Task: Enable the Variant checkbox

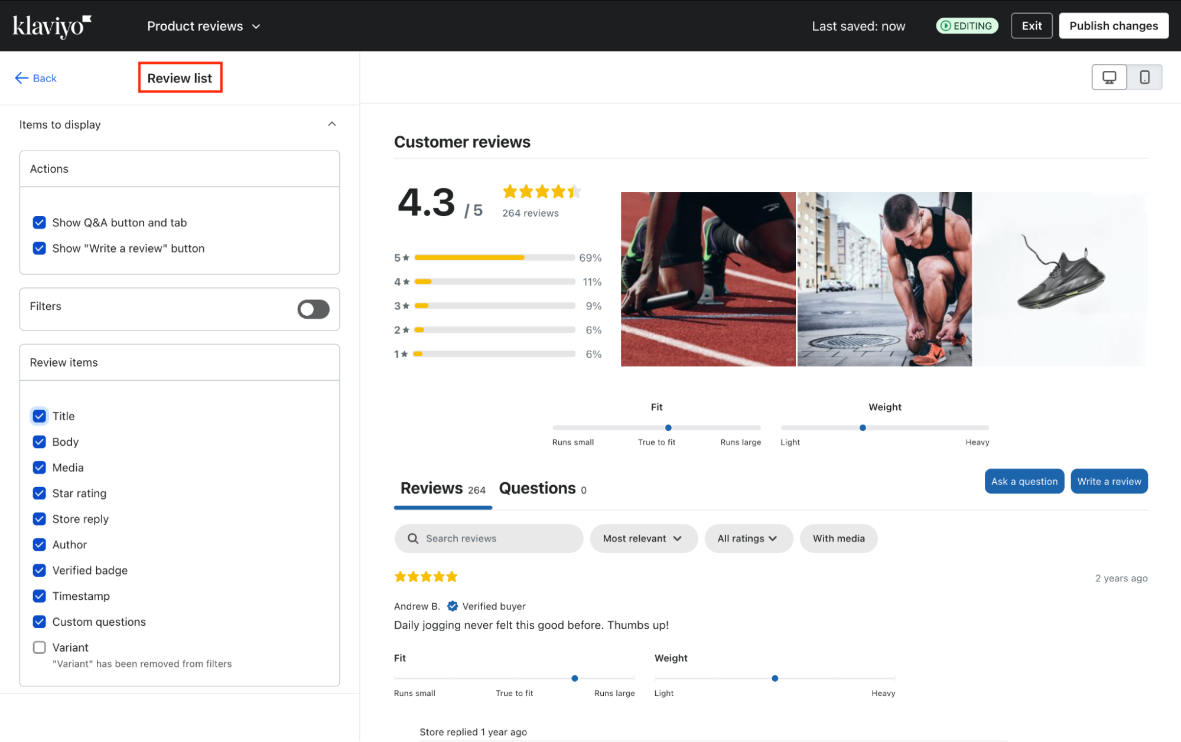Action: coord(40,648)
